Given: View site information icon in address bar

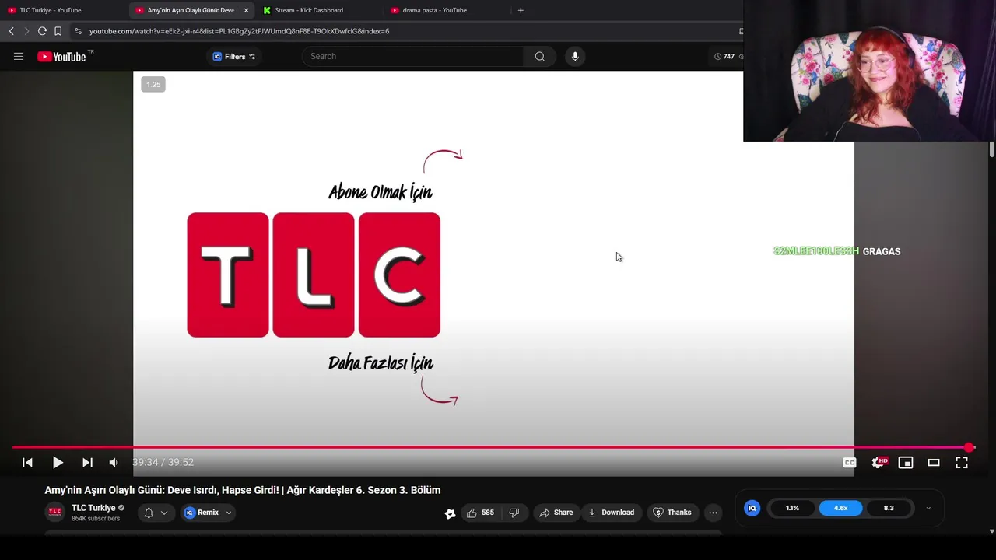Looking at the screenshot, I should click(x=78, y=31).
